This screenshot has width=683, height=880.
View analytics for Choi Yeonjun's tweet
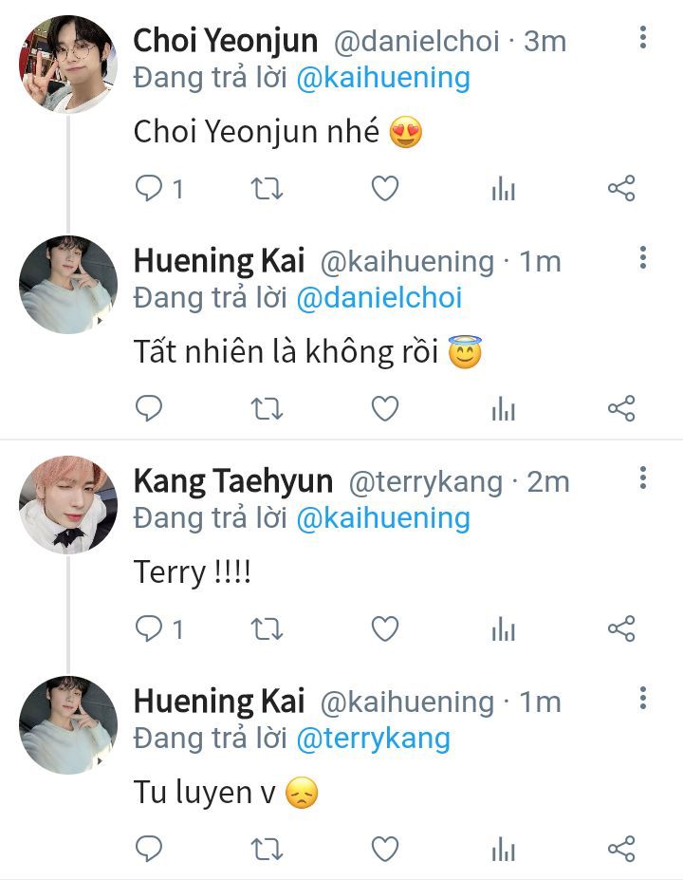503,189
